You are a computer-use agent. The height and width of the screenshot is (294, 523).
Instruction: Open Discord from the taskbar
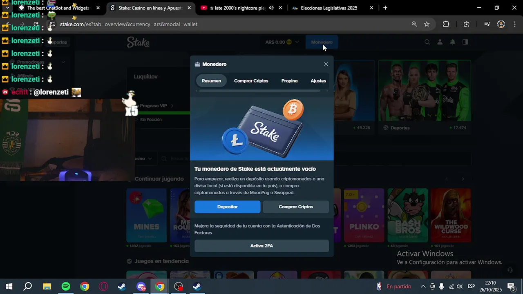pyautogui.click(x=141, y=287)
